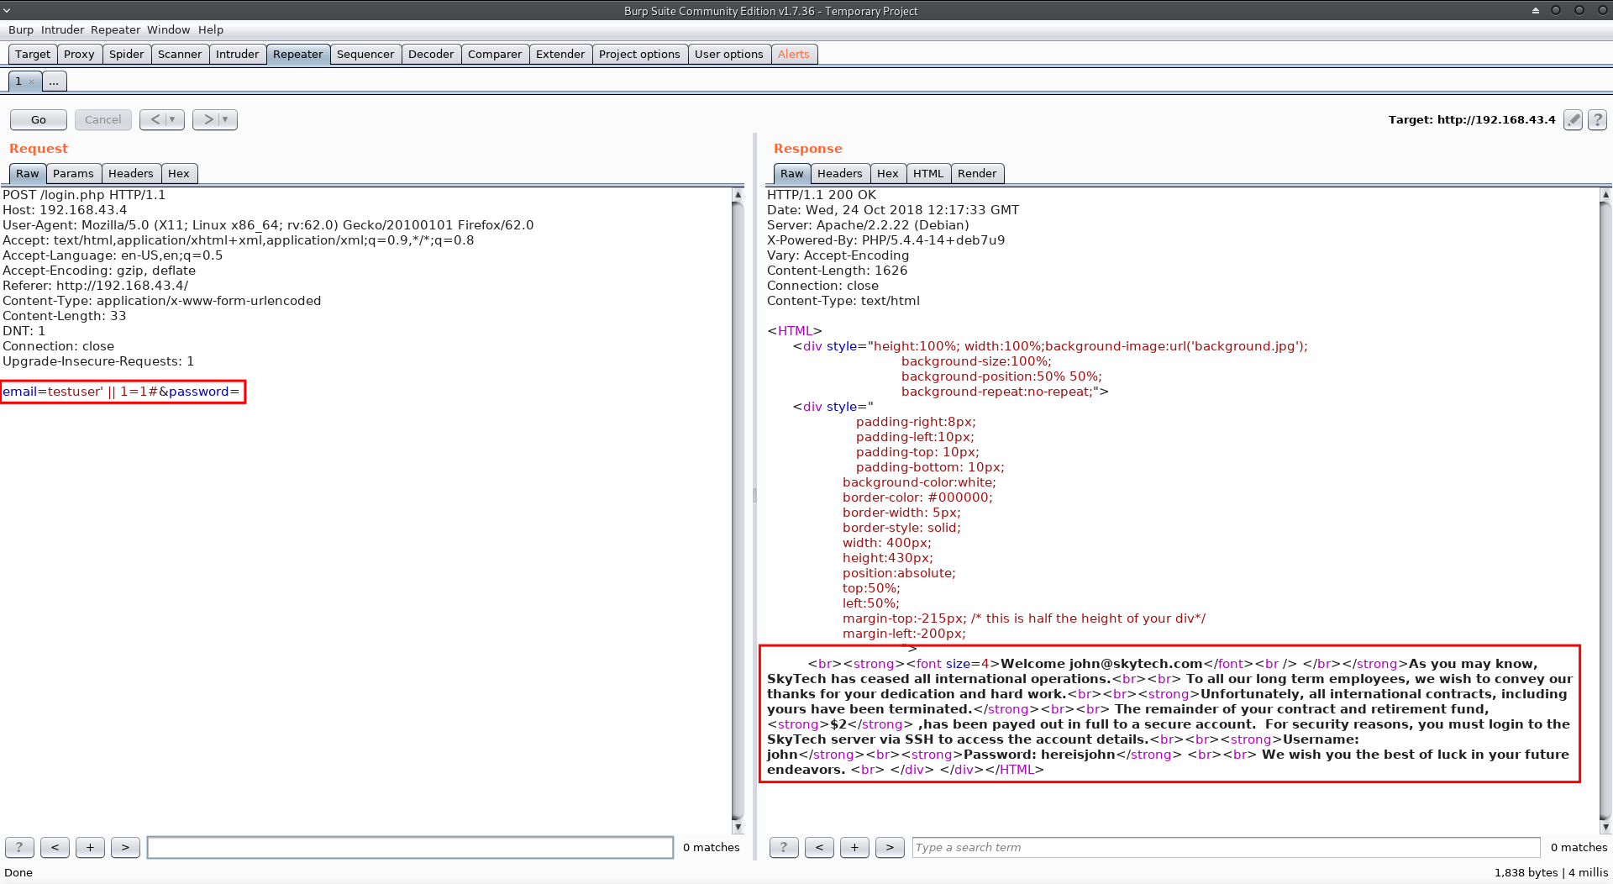Go to next match in response search
The height and width of the screenshot is (884, 1613).
[890, 847]
